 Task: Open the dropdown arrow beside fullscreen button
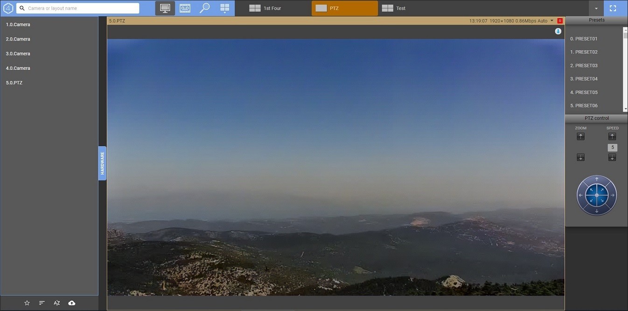pos(596,8)
